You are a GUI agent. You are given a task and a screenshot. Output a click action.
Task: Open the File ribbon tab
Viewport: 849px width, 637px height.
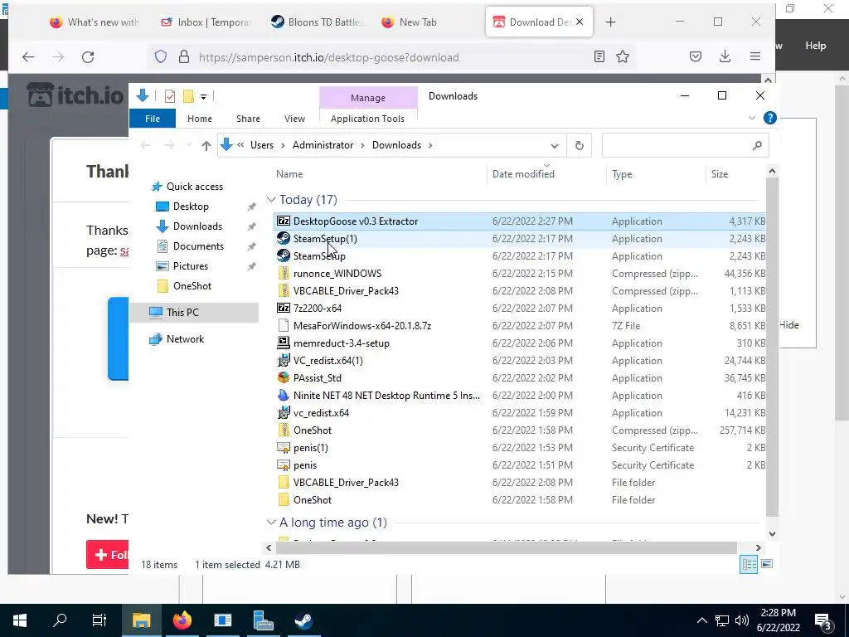tap(153, 118)
